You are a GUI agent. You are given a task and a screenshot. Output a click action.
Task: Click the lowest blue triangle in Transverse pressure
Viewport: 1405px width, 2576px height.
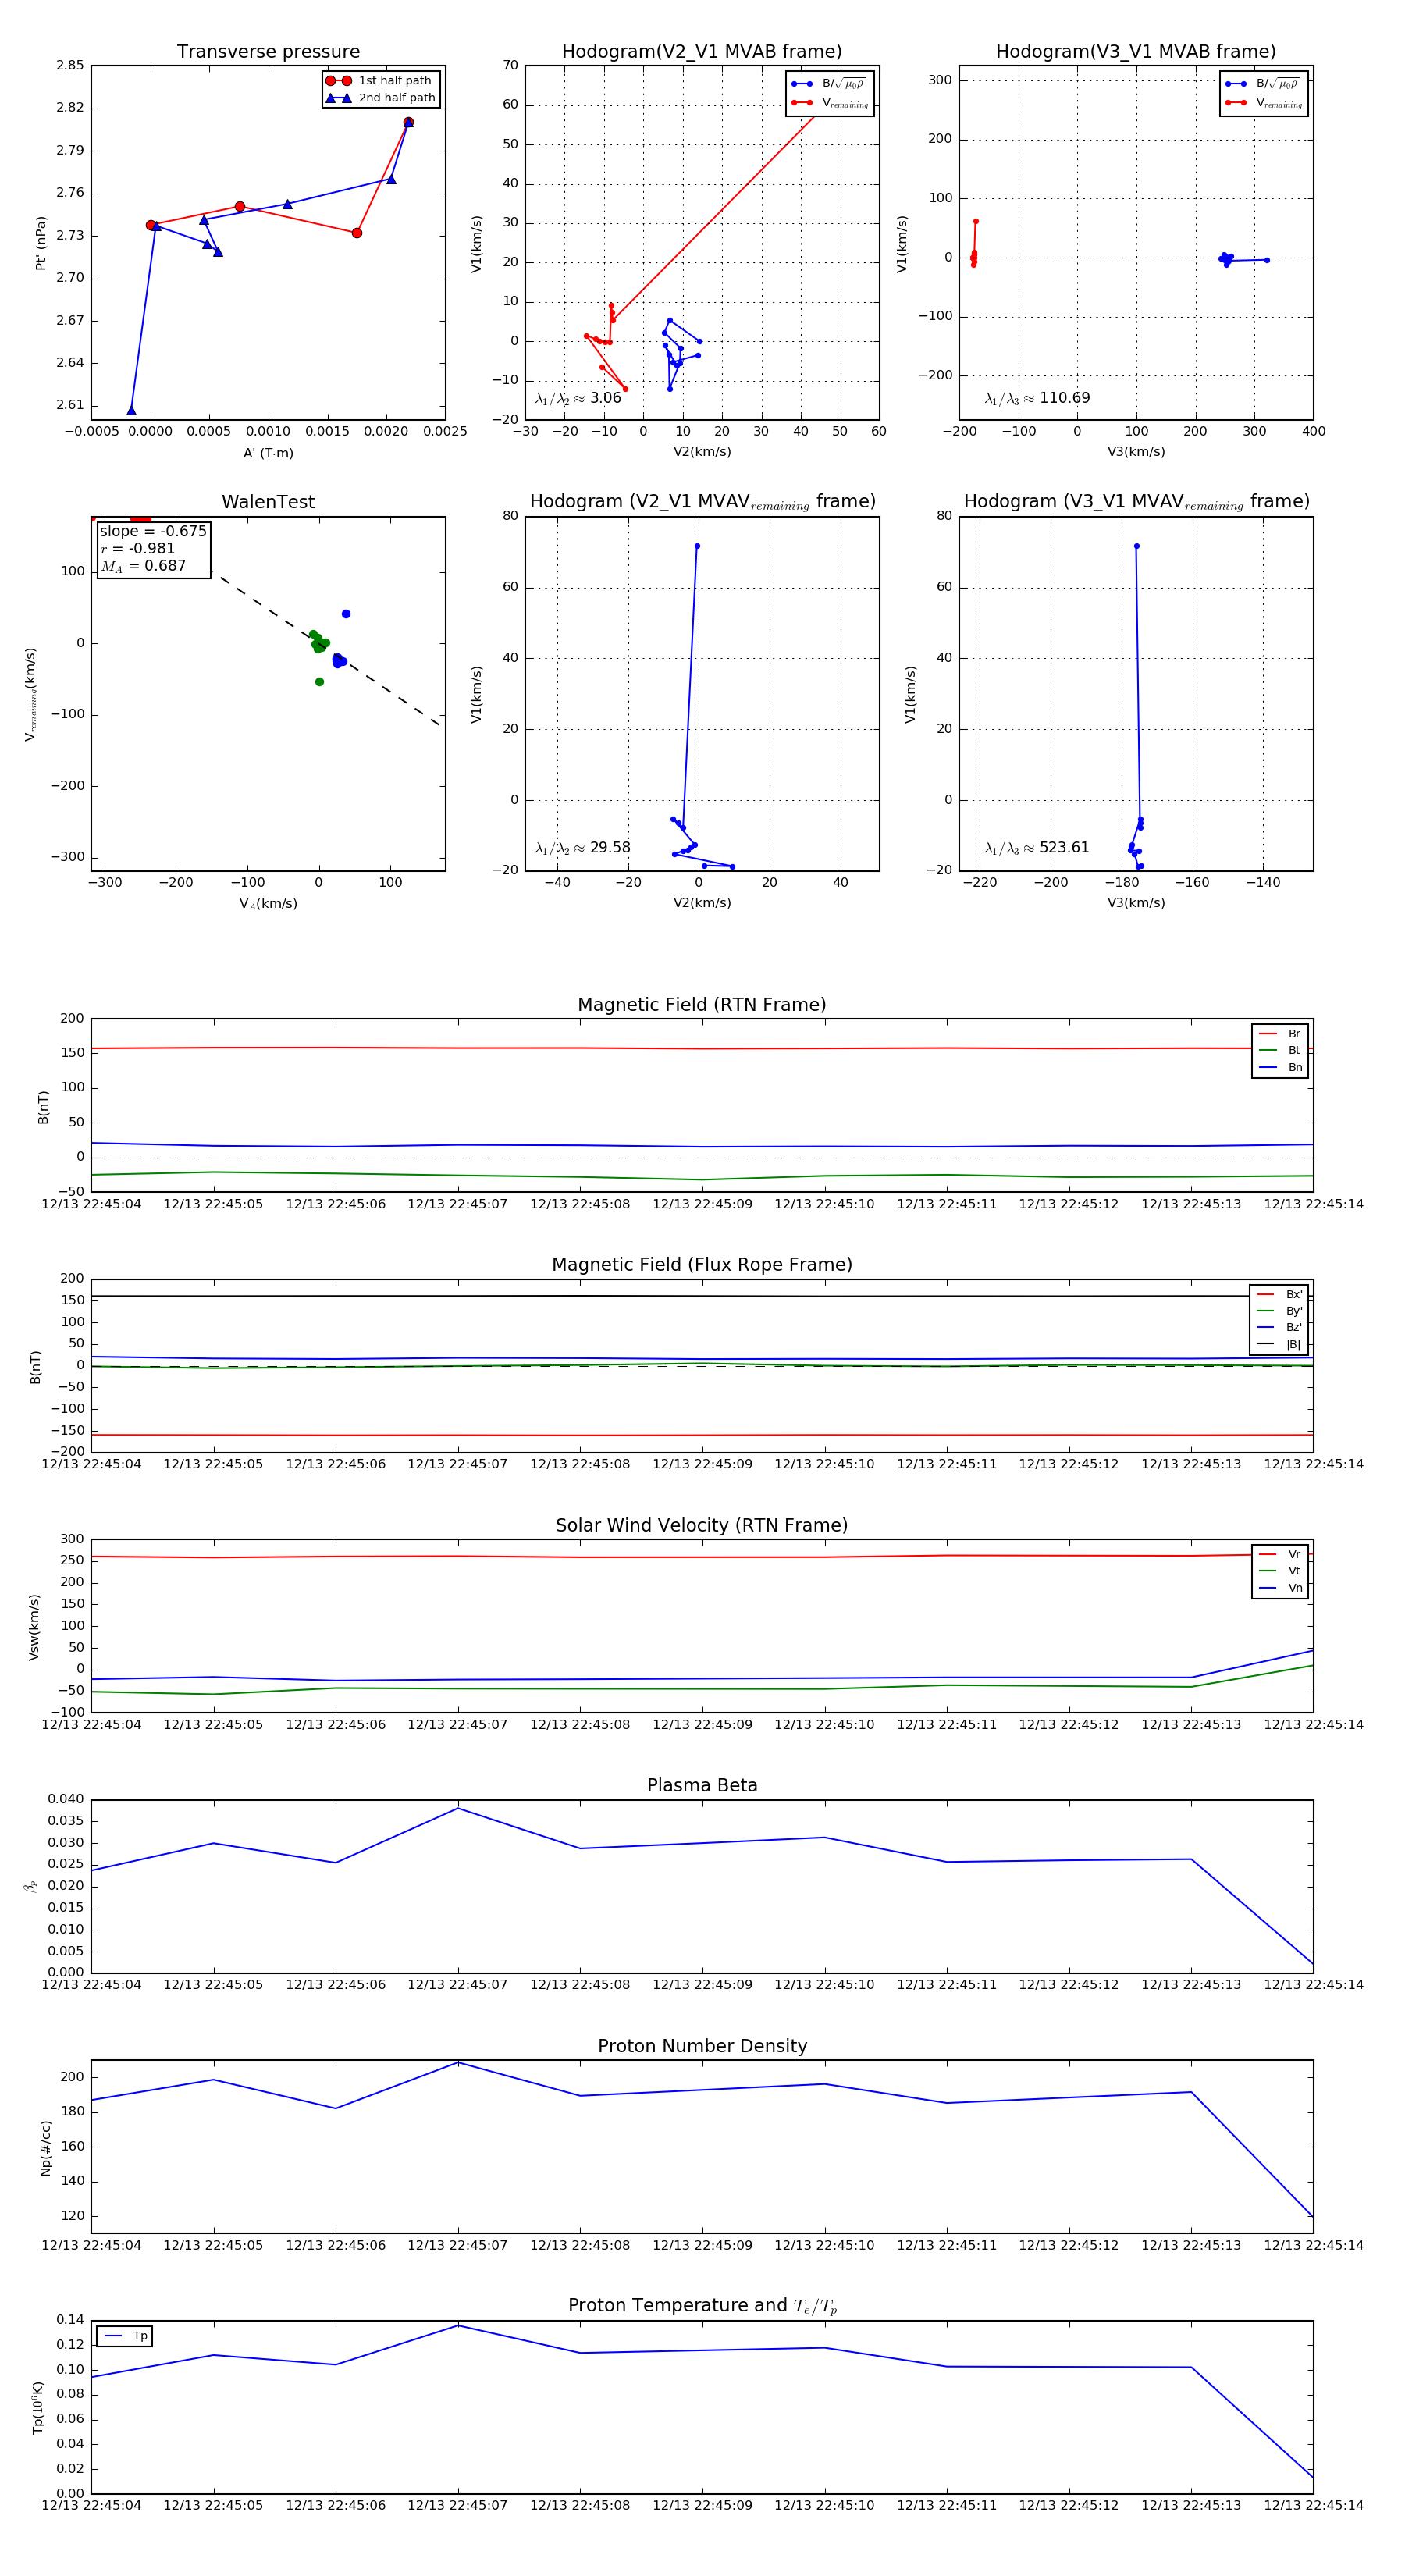[131, 410]
